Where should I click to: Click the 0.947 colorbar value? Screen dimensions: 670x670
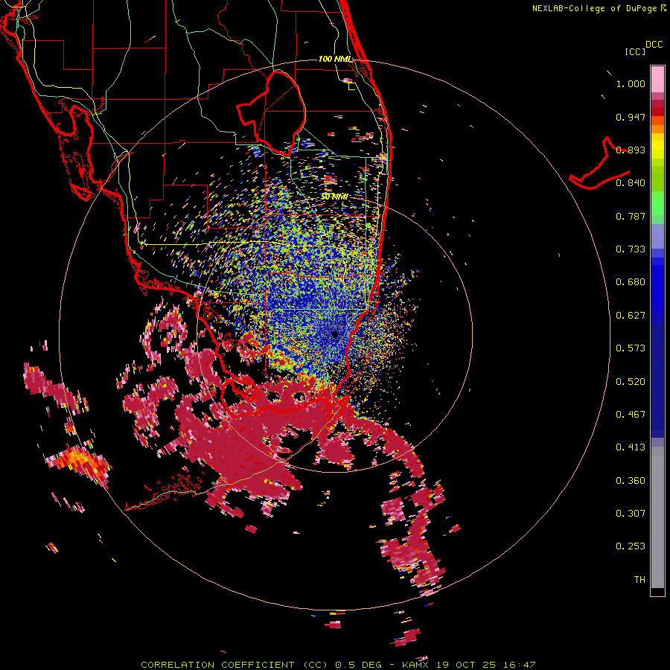(x=631, y=117)
